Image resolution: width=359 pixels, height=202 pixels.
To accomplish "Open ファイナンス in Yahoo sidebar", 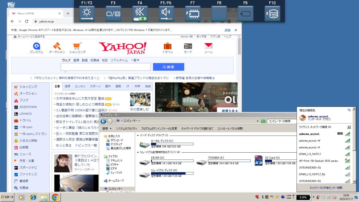I will pos(28,174).
